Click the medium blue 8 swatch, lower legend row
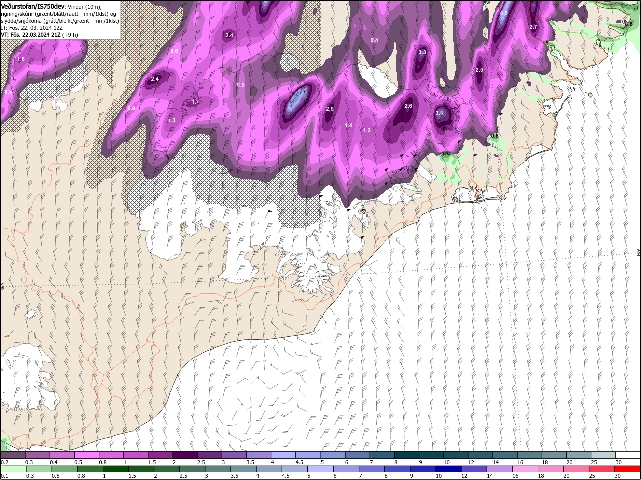The width and height of the screenshot is (641, 480). 398,469
